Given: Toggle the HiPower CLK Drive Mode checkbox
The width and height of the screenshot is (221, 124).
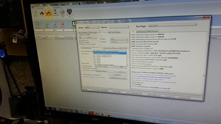Looking at the screenshot, I should [x=80, y=44].
